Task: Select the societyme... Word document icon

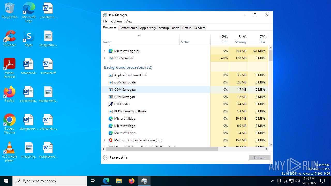Action: tap(48, 11)
